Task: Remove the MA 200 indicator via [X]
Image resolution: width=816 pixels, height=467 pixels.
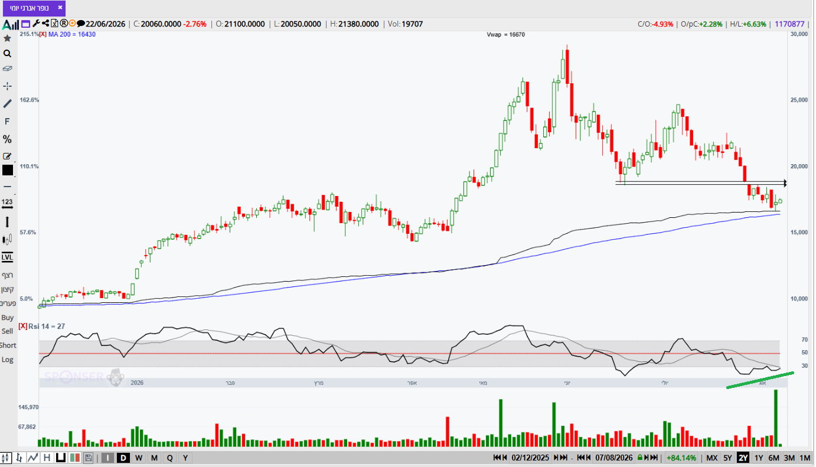Action: (x=43, y=34)
